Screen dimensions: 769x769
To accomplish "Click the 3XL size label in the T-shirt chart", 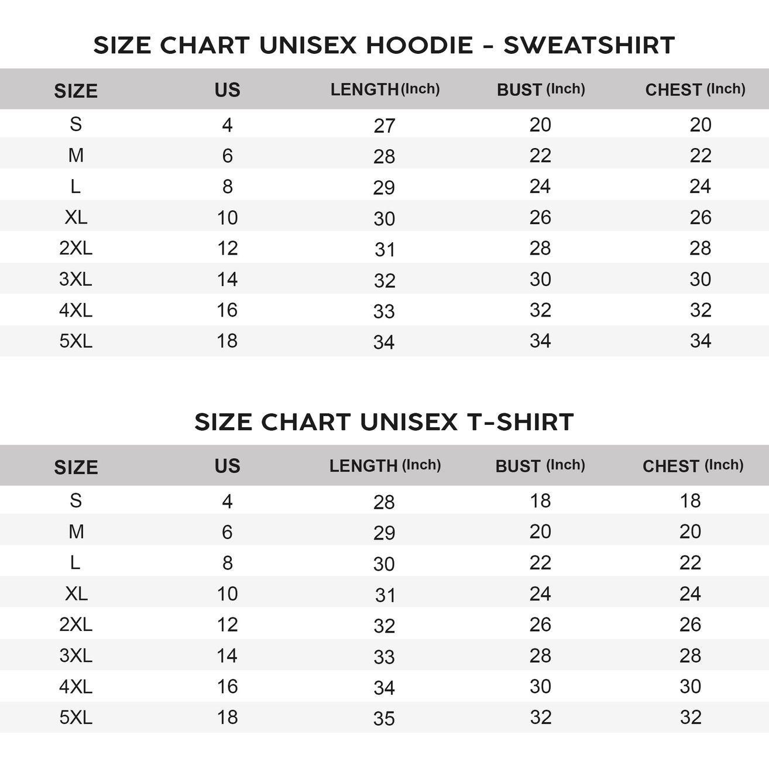I will (75, 655).
